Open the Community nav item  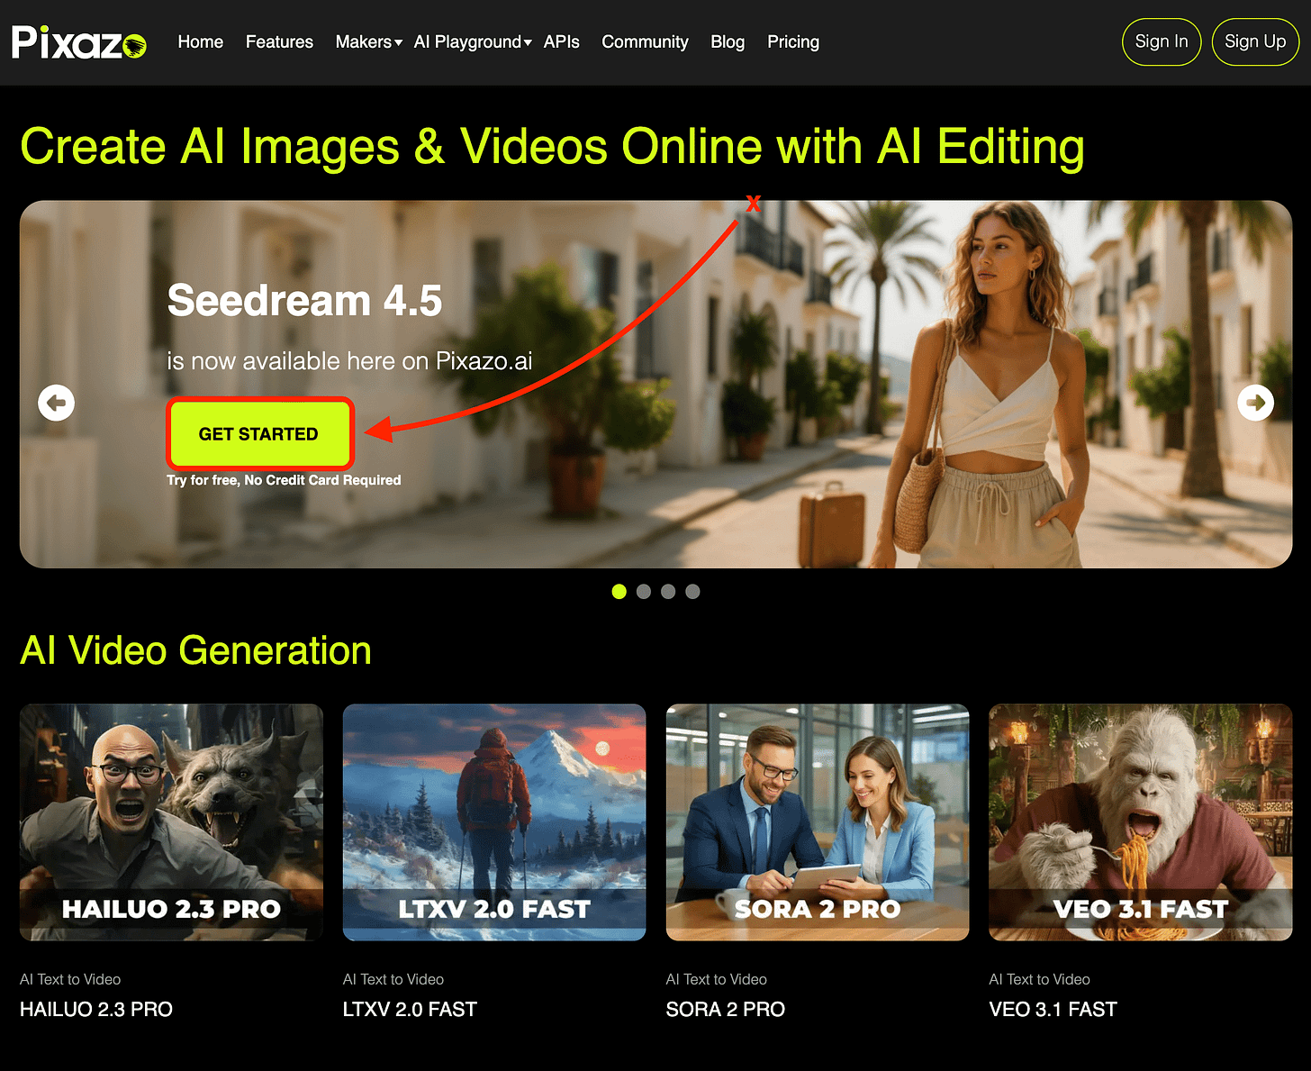click(645, 42)
